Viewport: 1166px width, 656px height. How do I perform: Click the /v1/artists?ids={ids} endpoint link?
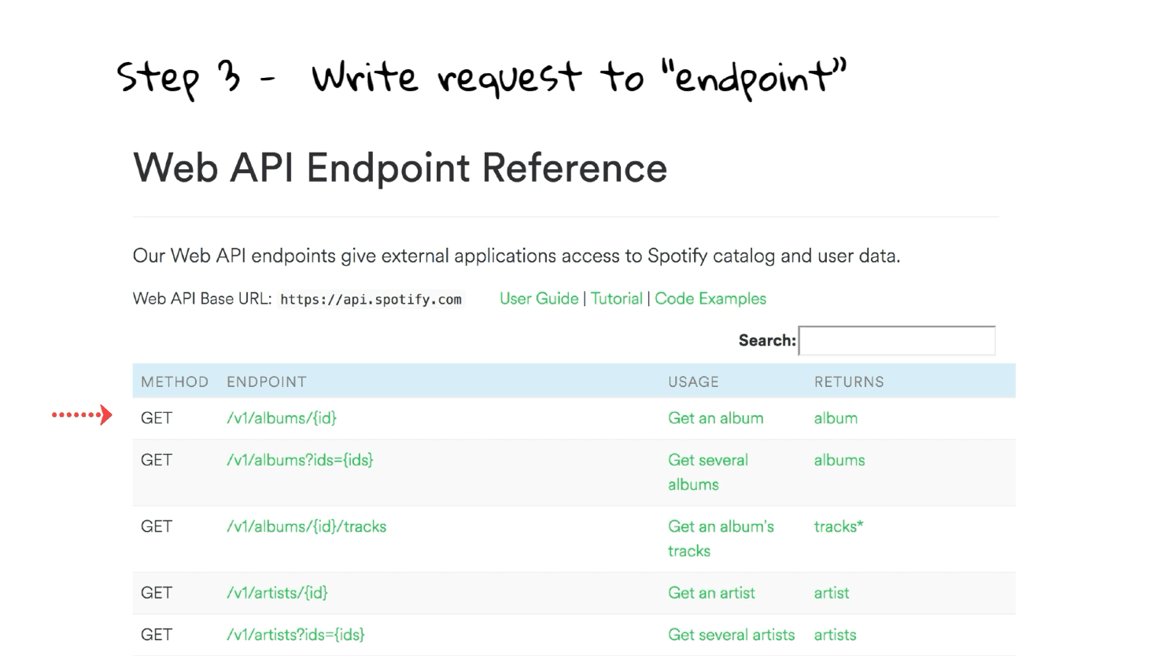point(295,635)
